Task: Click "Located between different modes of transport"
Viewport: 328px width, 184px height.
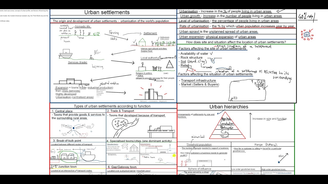Action: pyautogui.click(x=71, y=144)
